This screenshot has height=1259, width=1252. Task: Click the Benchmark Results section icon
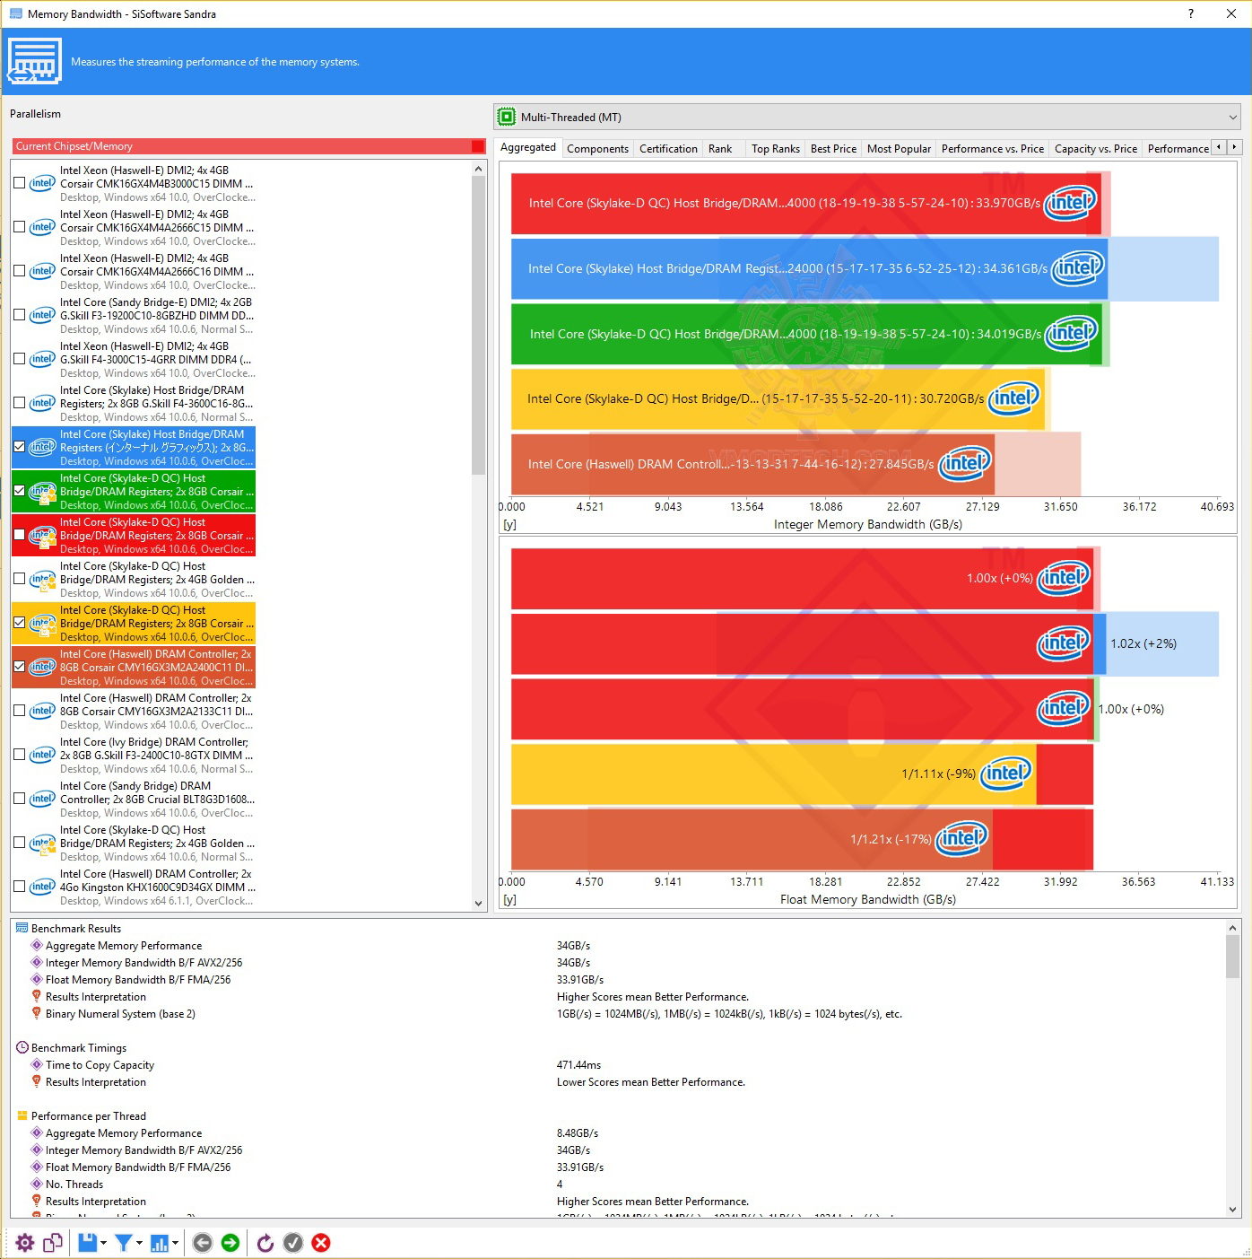point(22,929)
